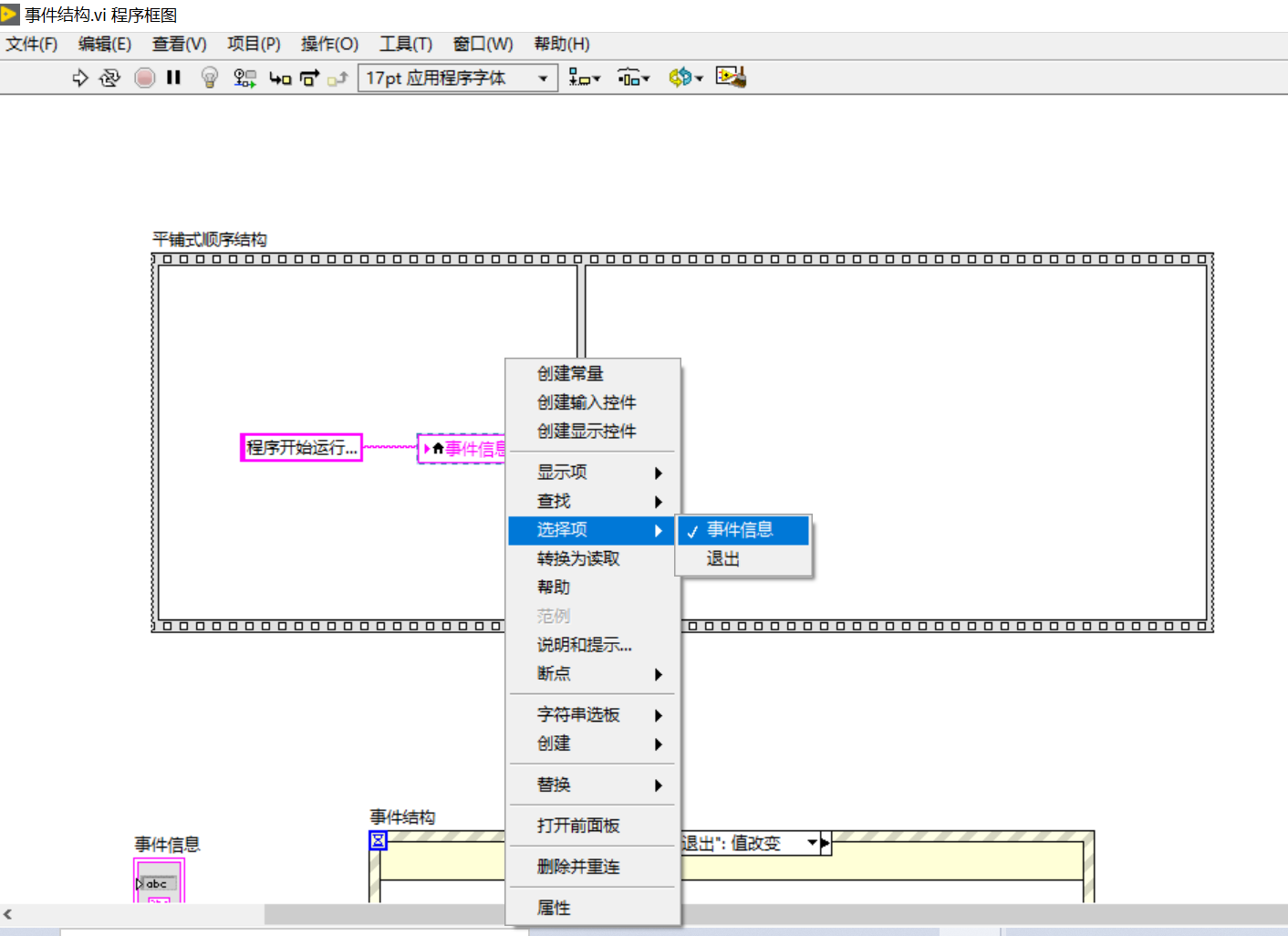The height and width of the screenshot is (936, 1288).
Task: Choose 转换为读取 from the context menu
Action: click(593, 558)
